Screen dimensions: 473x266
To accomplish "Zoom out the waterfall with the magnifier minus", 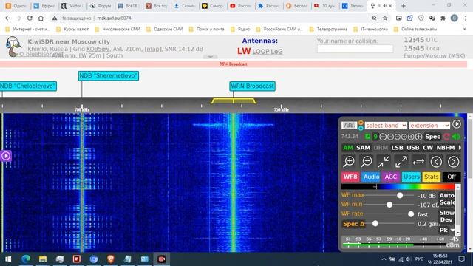I will tap(367, 162).
